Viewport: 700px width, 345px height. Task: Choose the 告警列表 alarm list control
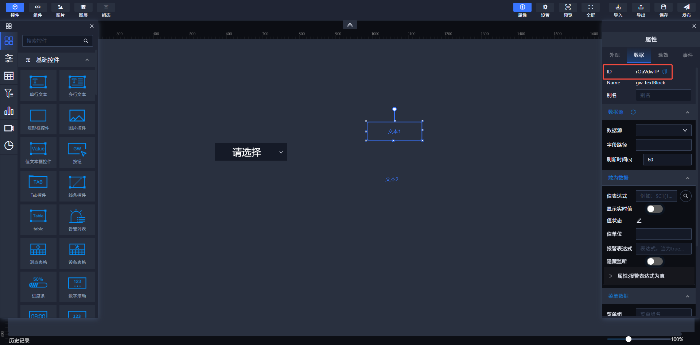point(77,220)
